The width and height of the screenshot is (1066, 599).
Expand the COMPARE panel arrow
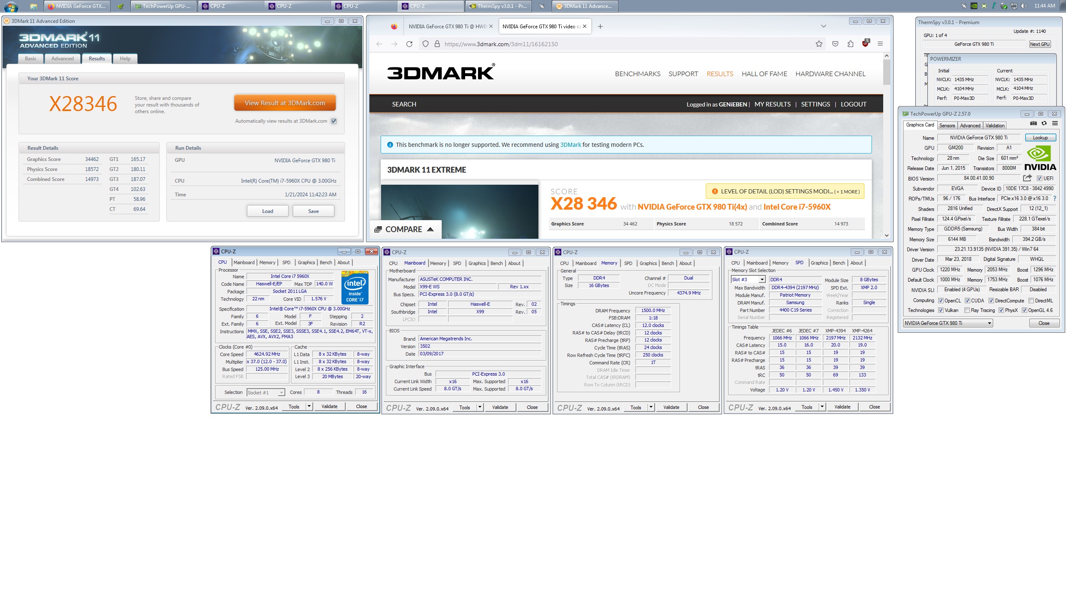[x=431, y=229]
